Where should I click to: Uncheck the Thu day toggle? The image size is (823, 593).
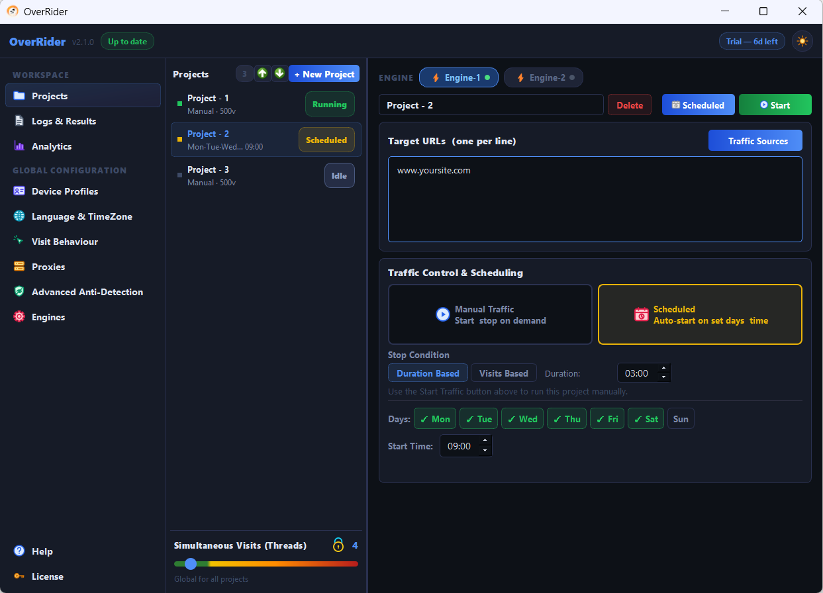pos(567,419)
